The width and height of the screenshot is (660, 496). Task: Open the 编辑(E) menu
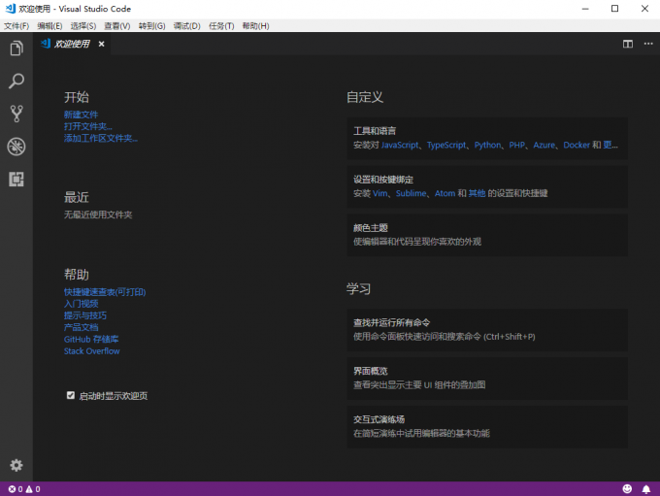[49, 26]
